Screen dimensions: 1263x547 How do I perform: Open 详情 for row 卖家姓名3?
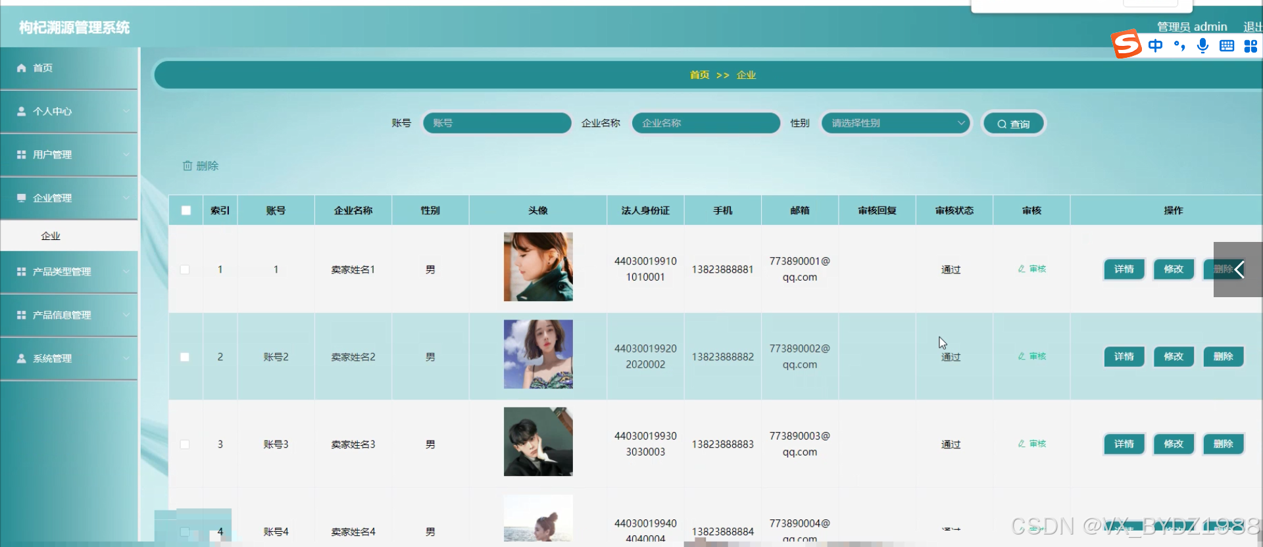(1124, 444)
